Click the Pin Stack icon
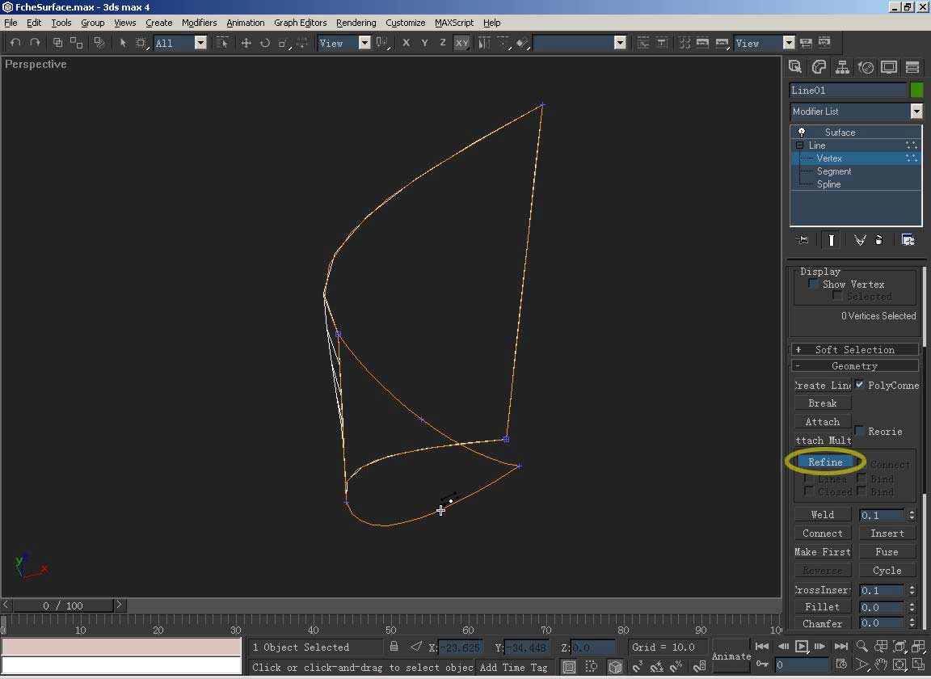Viewport: 931px width, 679px height. pos(802,240)
